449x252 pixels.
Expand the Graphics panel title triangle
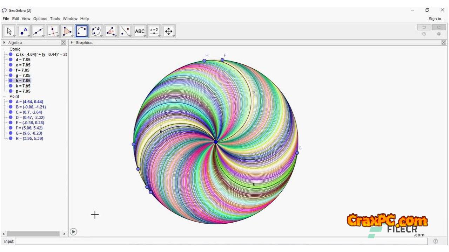pos(72,42)
